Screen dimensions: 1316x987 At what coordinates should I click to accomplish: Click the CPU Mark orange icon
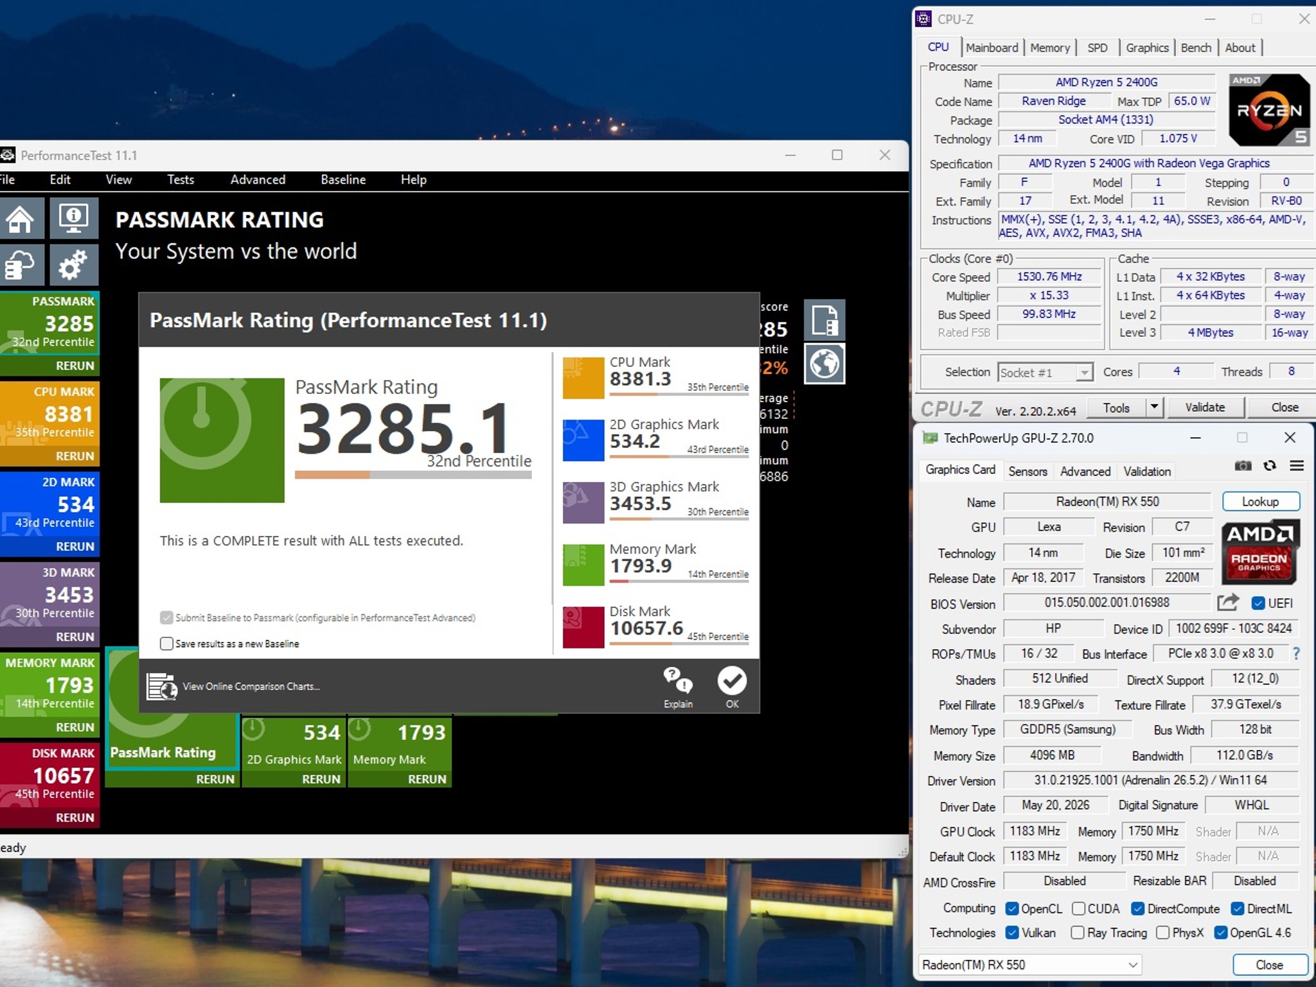583,378
